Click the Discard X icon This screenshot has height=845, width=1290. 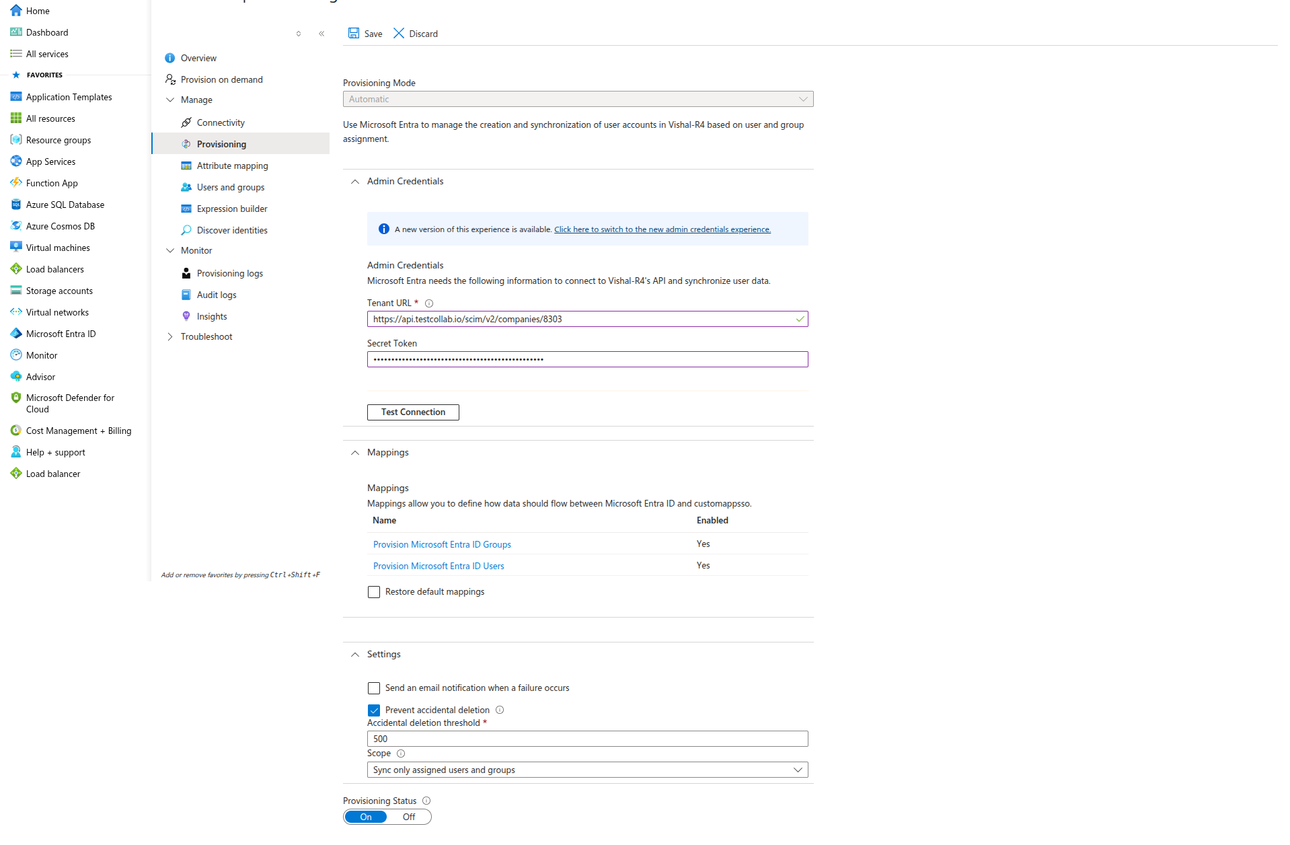click(399, 33)
